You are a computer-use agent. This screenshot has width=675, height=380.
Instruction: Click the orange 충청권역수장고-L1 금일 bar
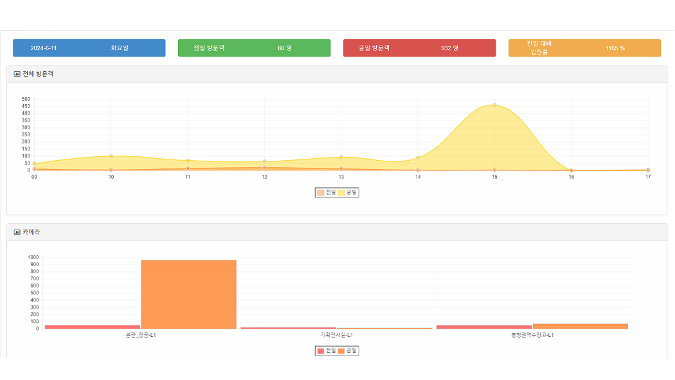(x=580, y=326)
